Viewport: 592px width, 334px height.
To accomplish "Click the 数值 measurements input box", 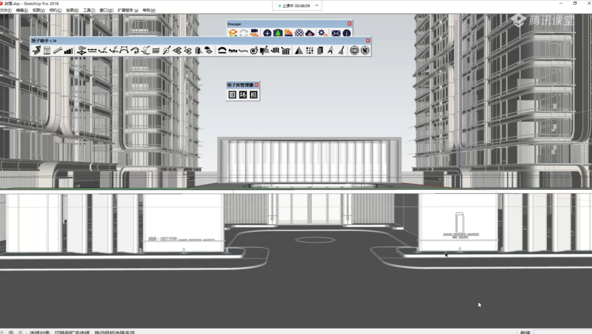I will point(562,332).
